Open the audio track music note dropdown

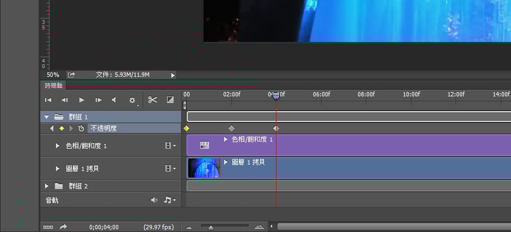170,200
